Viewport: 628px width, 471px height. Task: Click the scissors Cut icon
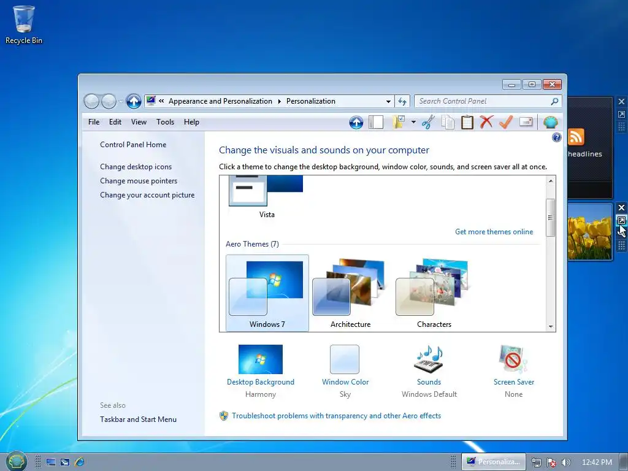click(x=428, y=122)
